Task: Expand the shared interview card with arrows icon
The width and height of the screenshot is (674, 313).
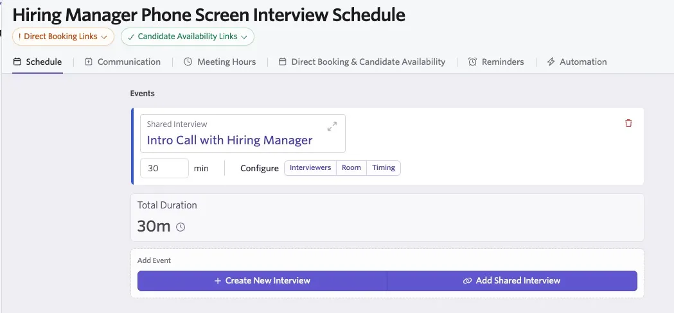Action: coord(332,126)
